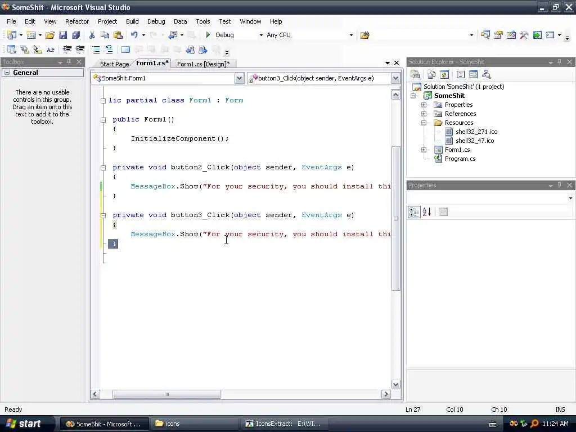The image size is (576, 432).
Task: Cut selection using the scissors icon
Action: (x=92, y=35)
